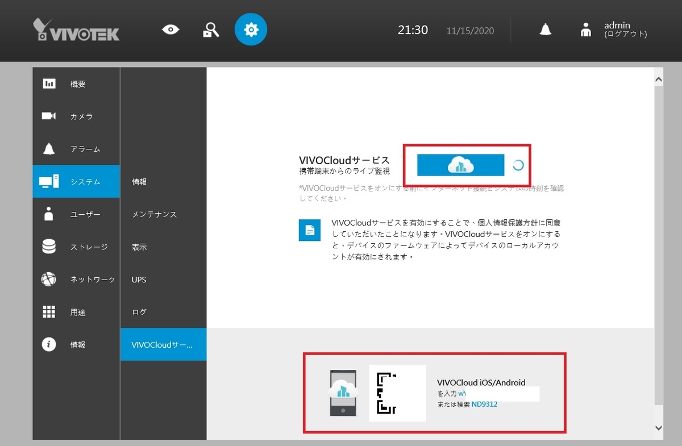Click the 11/15/2020 date display
Viewport: 682px width, 446px height.
pyautogui.click(x=470, y=31)
